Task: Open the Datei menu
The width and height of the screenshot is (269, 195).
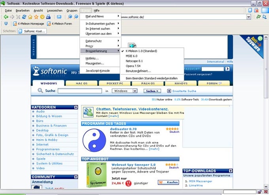Action: point(8,10)
